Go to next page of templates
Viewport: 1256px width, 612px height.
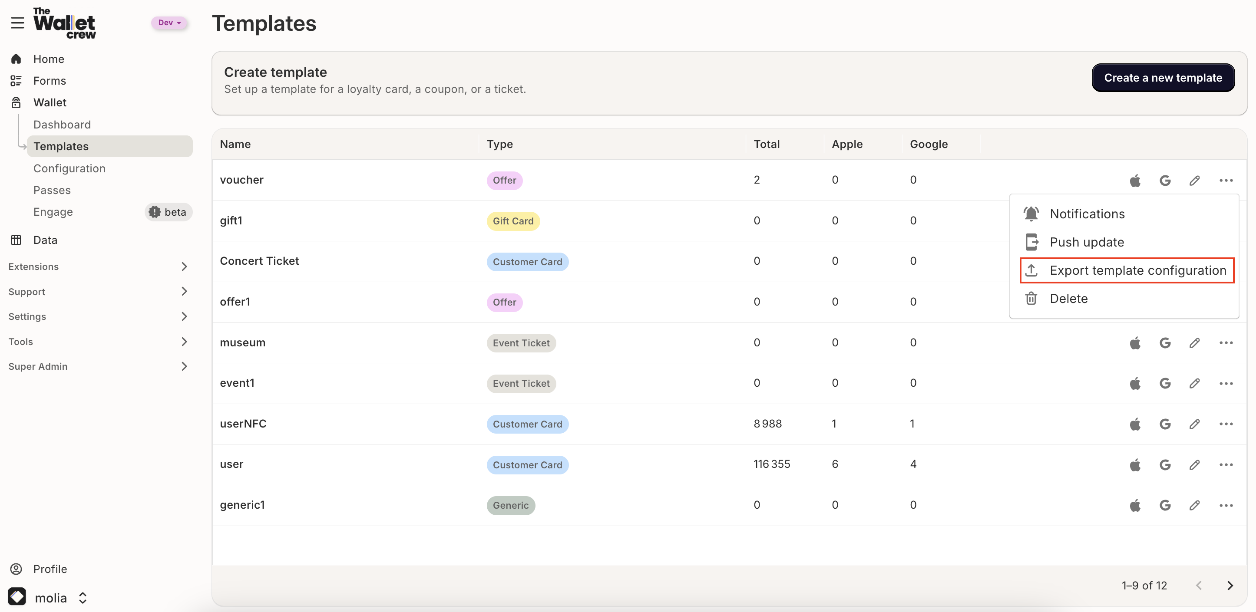pyautogui.click(x=1230, y=585)
